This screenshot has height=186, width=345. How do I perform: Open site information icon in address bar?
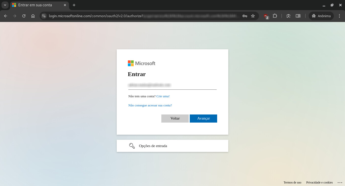click(x=44, y=16)
